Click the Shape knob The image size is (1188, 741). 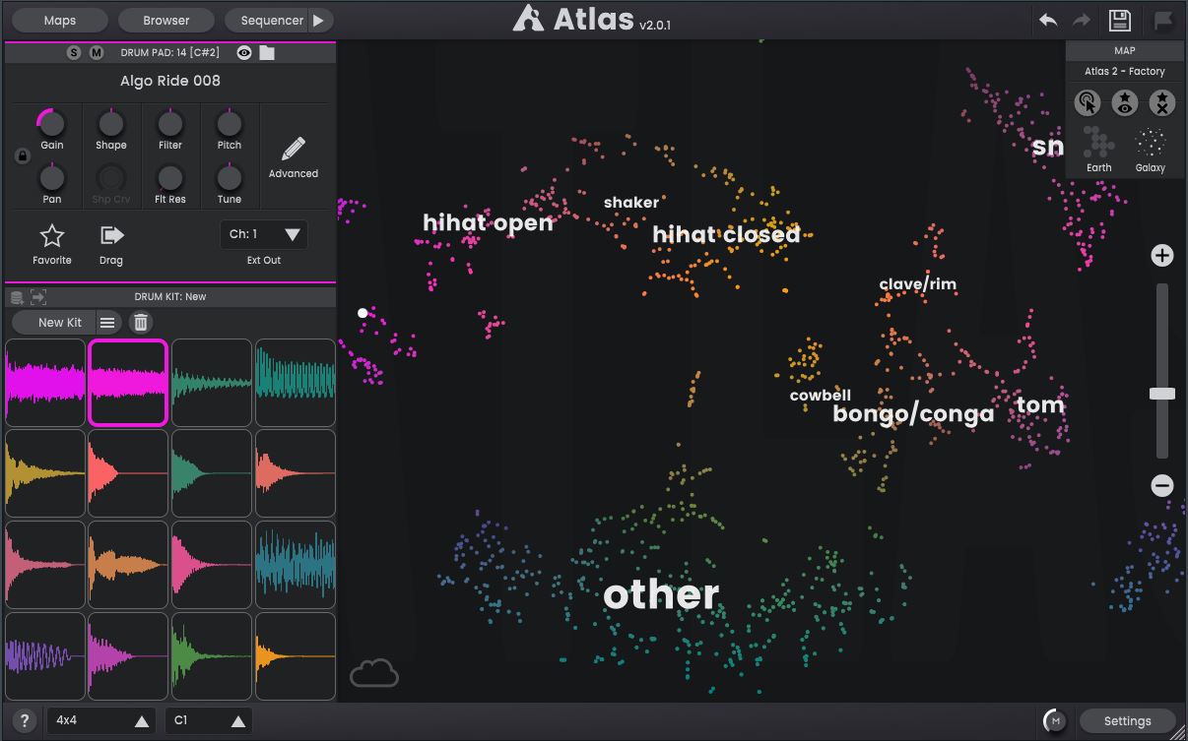tap(111, 124)
